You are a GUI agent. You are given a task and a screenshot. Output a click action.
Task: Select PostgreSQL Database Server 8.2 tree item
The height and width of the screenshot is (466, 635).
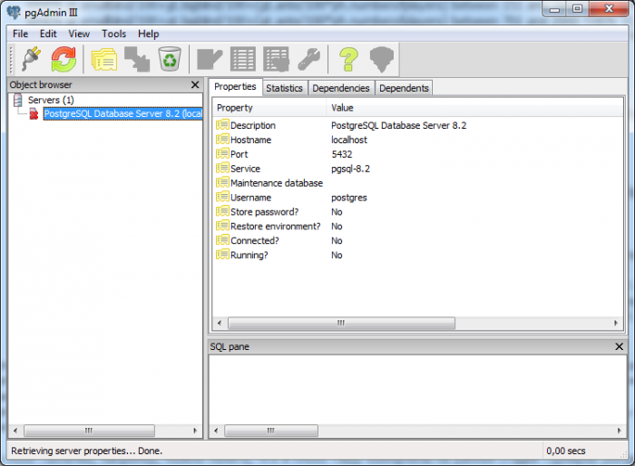[x=122, y=113]
